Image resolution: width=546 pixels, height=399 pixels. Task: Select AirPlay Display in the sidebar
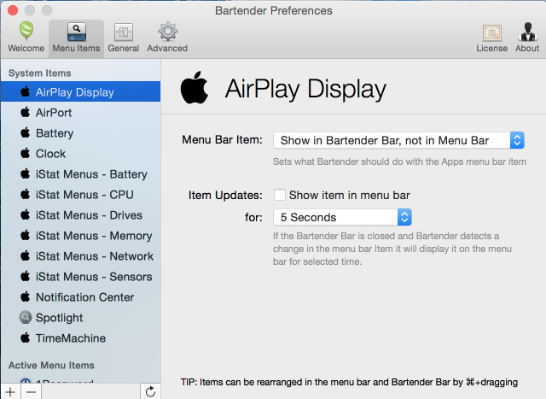pyautogui.click(x=80, y=92)
